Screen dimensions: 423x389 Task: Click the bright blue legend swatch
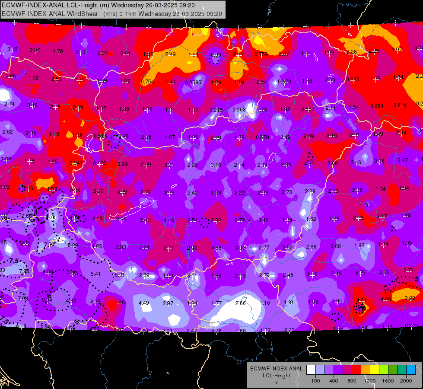[411, 370]
